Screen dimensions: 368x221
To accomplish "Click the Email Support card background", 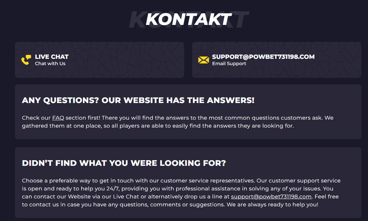I will [277, 60].
